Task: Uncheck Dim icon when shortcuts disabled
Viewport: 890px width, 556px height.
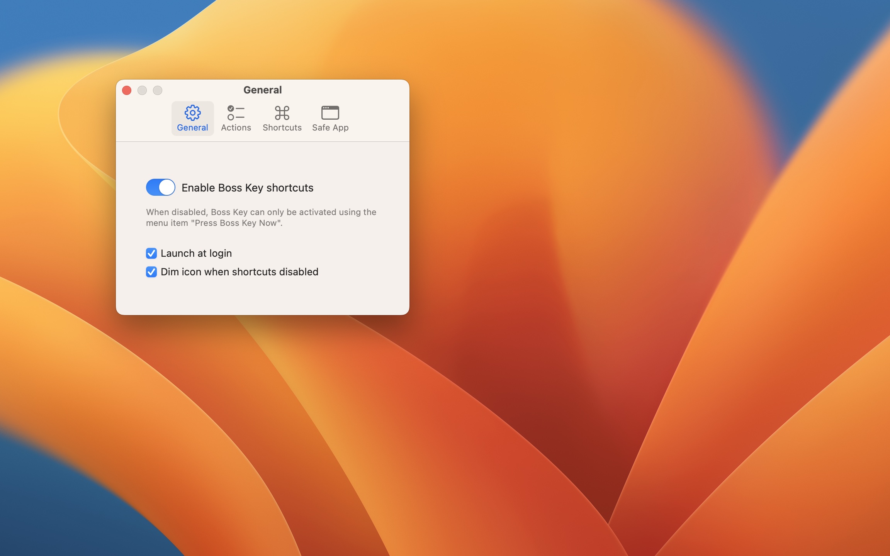Action: click(151, 272)
